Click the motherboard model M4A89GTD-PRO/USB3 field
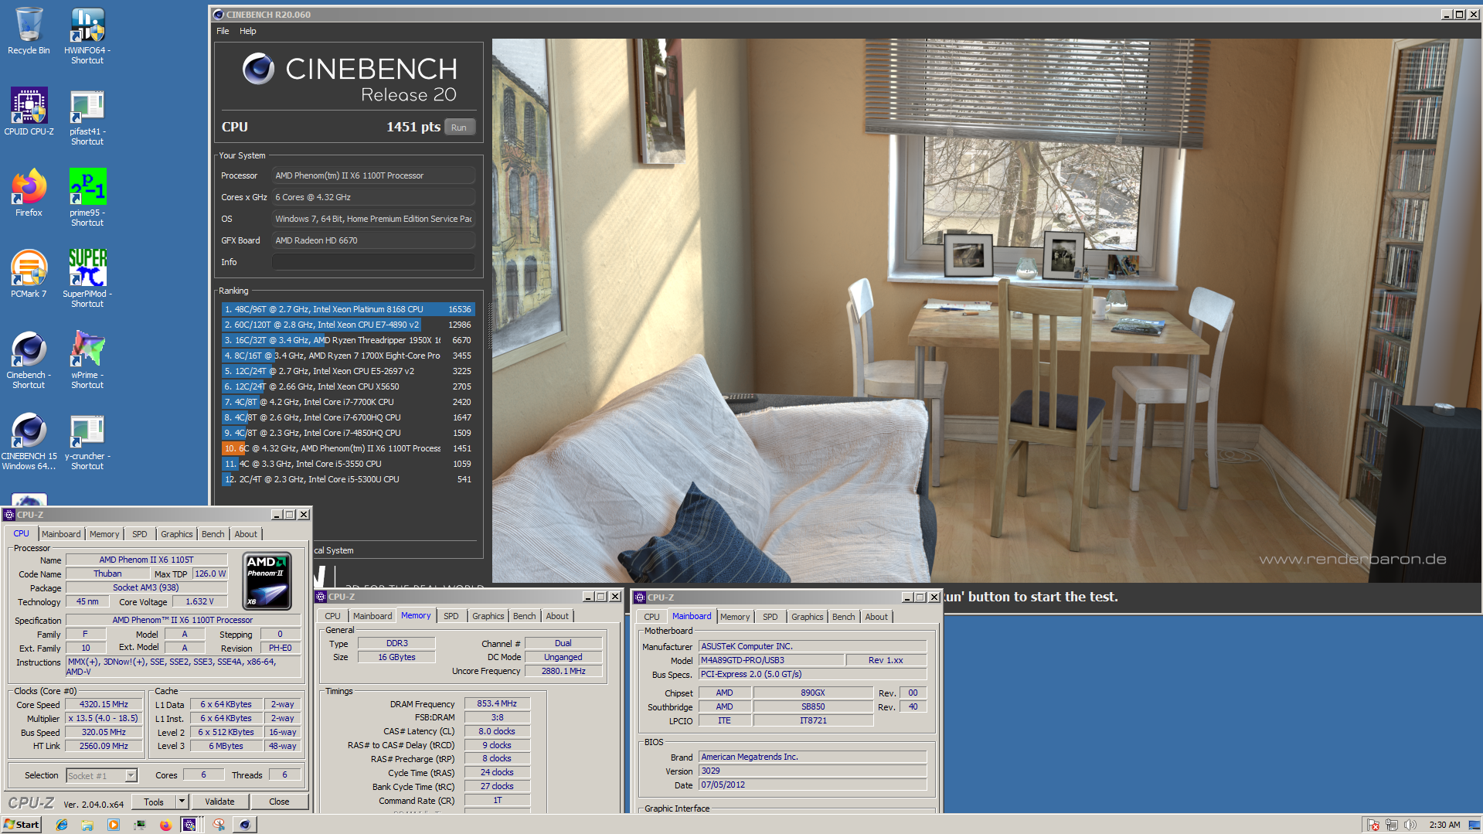 (771, 660)
